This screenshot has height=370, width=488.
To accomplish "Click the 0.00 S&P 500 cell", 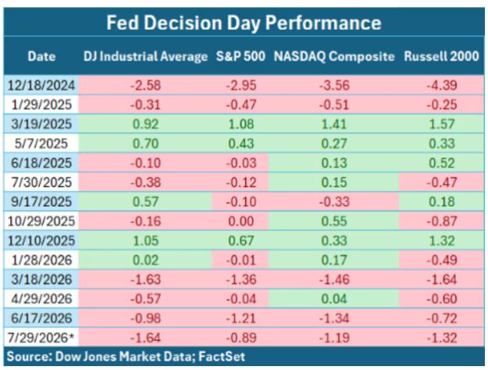I will [240, 221].
